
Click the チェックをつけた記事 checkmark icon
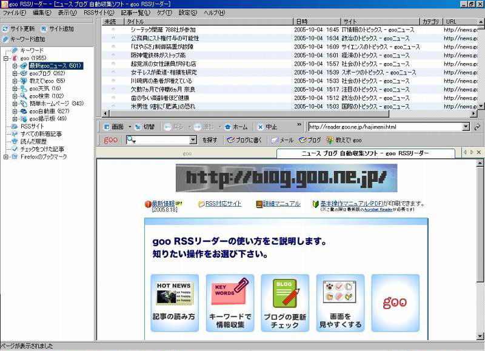[x=15, y=149]
